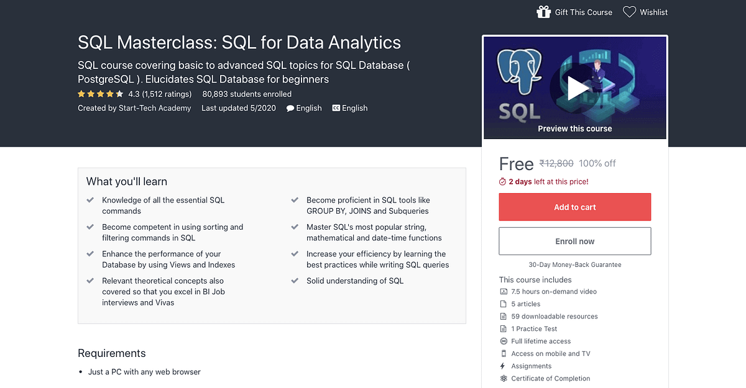Click the 5 articles document icon
The height and width of the screenshot is (388, 746).
pos(502,304)
